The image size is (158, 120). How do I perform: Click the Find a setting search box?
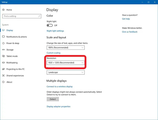[22, 16]
